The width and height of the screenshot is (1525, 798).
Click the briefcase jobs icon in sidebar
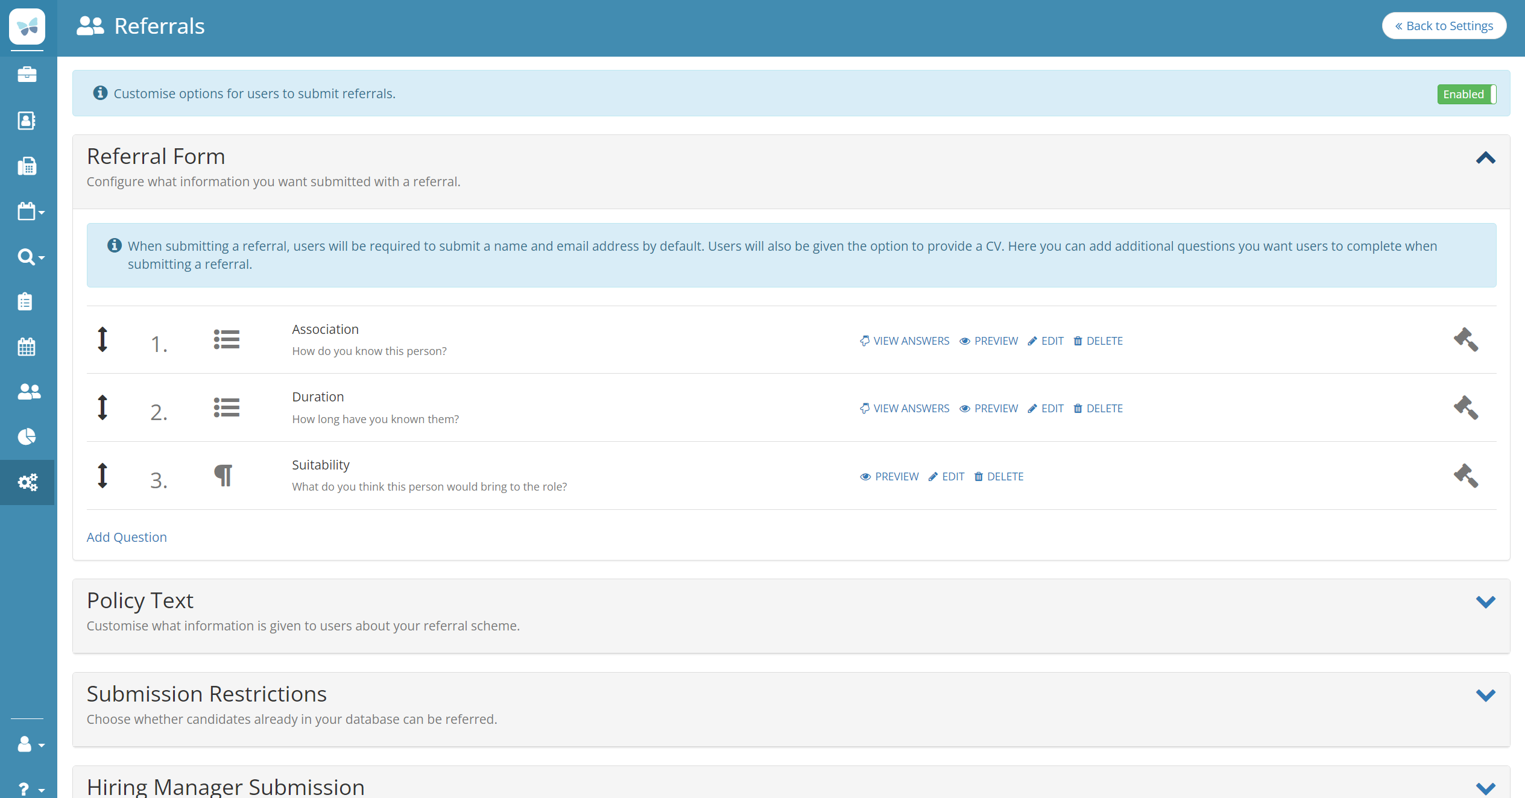[x=27, y=74]
